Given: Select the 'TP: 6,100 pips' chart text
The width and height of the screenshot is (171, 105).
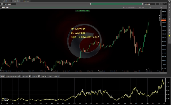Looking at the screenshot, I should point(78,29).
